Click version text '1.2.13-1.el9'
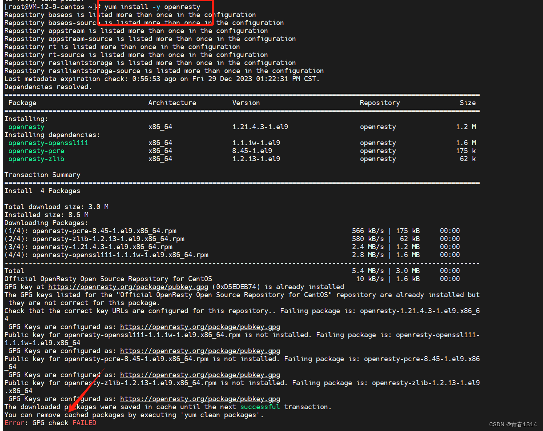The height and width of the screenshot is (431, 543). [x=256, y=159]
